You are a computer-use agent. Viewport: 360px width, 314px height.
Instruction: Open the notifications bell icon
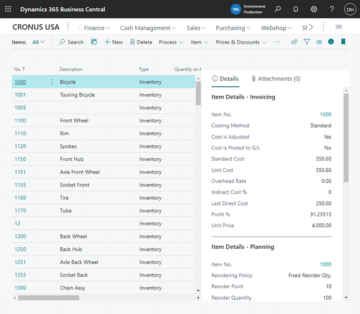[296, 9]
